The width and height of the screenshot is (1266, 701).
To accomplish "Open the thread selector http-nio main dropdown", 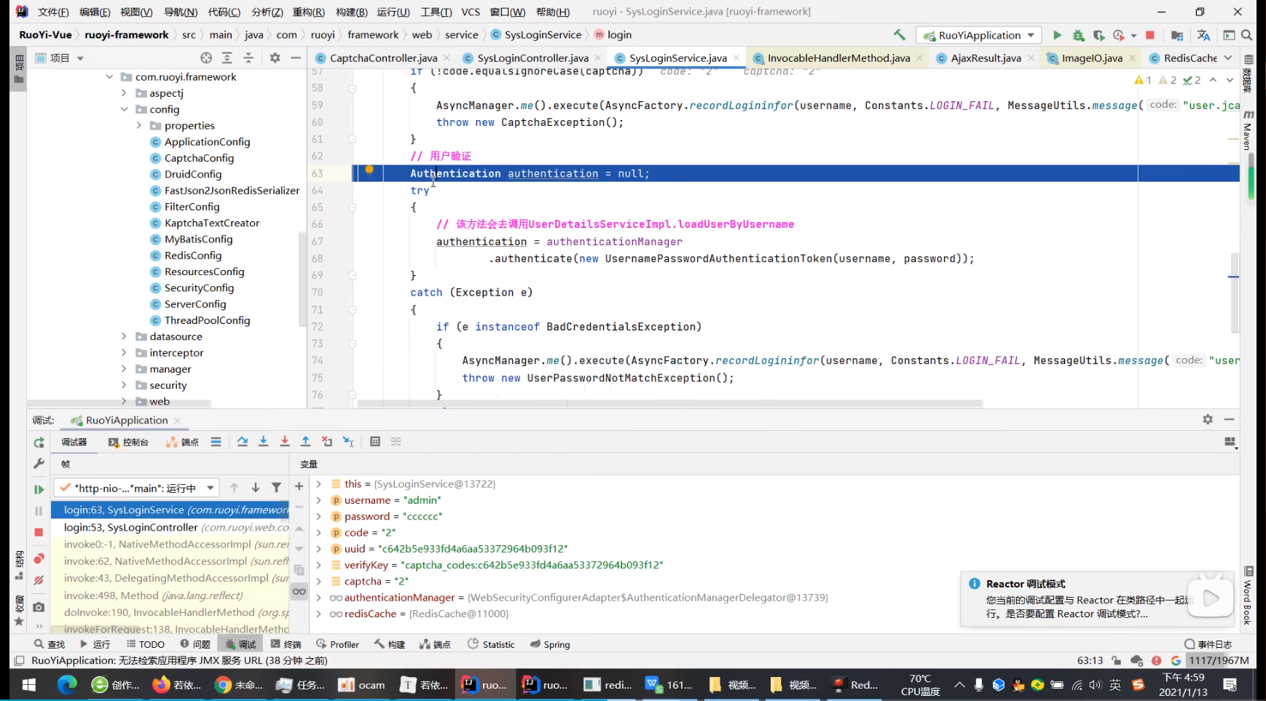I will pos(137,488).
